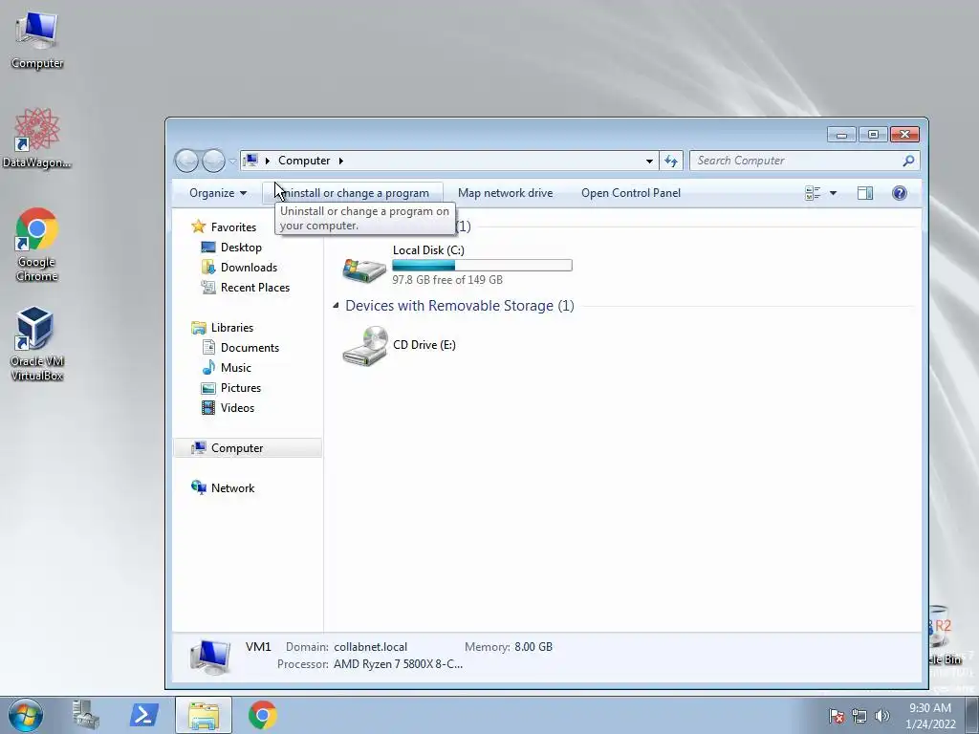Maximize the Computer window
Viewport: 979px width, 734px height.
click(x=873, y=135)
